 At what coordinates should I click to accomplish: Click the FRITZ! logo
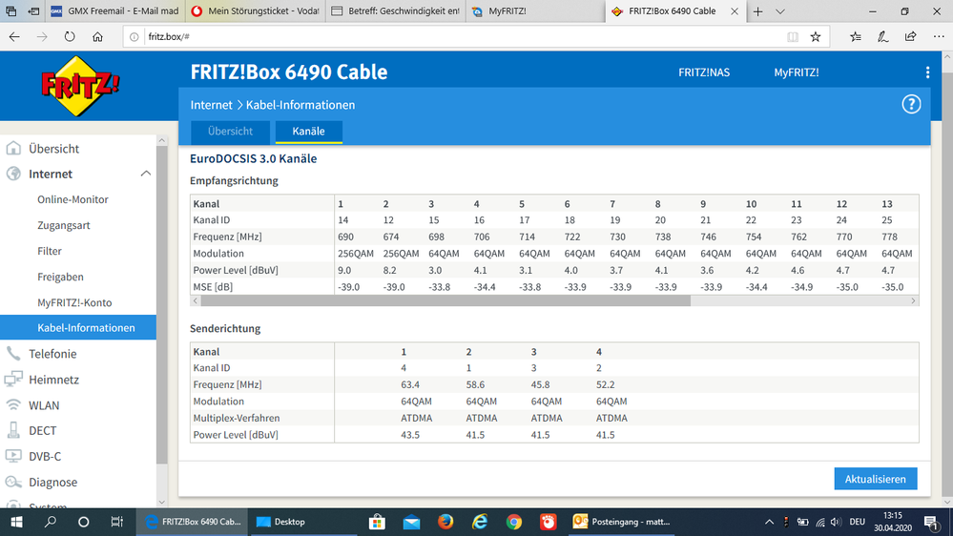79,84
